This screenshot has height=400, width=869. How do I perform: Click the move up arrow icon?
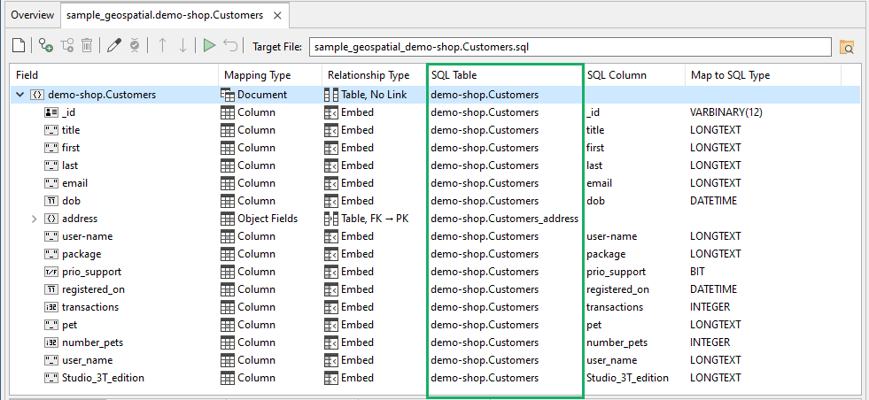(x=162, y=46)
